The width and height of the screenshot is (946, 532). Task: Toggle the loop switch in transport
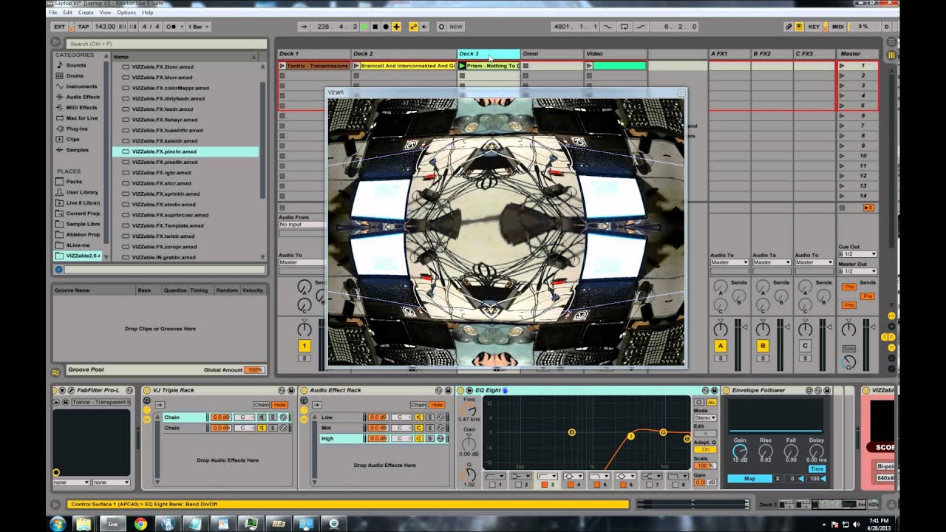pyautogui.click(x=625, y=27)
